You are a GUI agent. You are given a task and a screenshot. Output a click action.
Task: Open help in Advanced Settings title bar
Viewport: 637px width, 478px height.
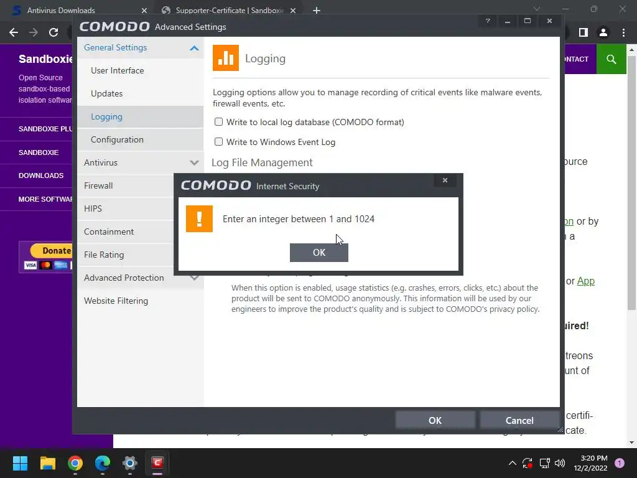(x=488, y=21)
